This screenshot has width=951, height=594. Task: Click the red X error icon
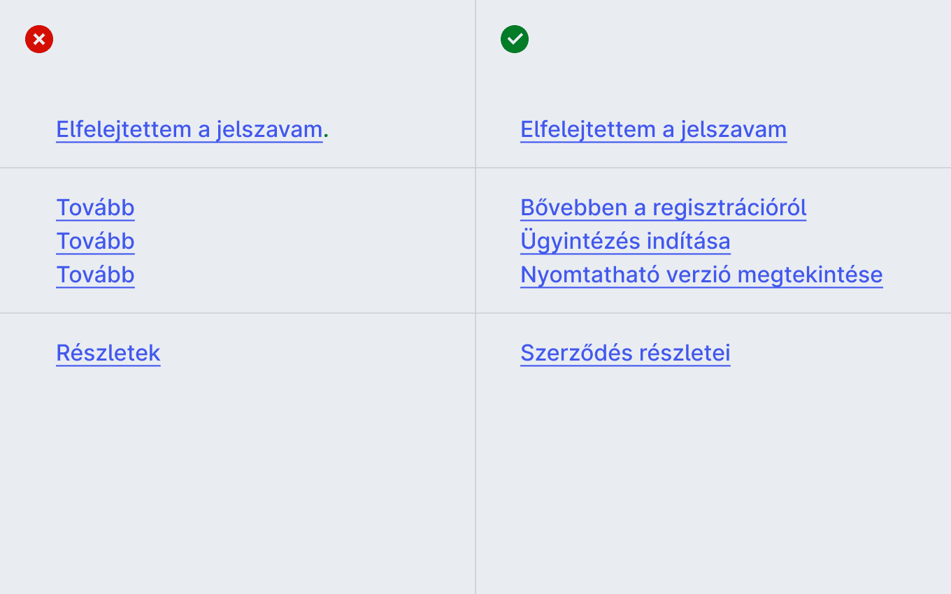pyautogui.click(x=39, y=39)
